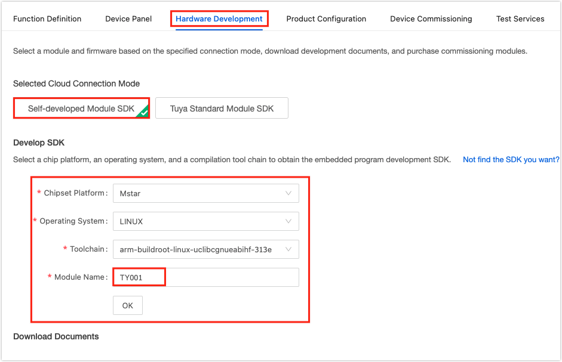The image size is (562, 362).
Task: Switch to the Test Services tab
Action: (x=520, y=18)
